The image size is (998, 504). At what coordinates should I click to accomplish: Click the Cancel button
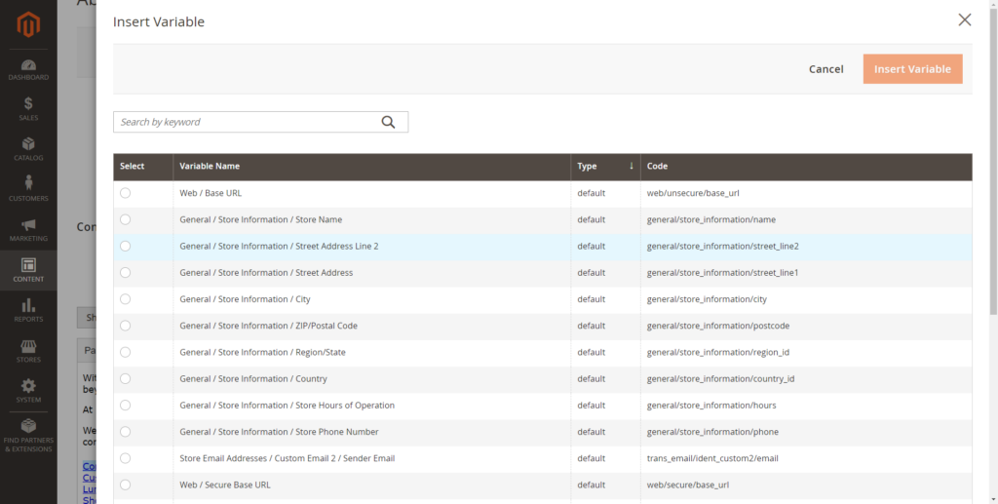click(826, 69)
